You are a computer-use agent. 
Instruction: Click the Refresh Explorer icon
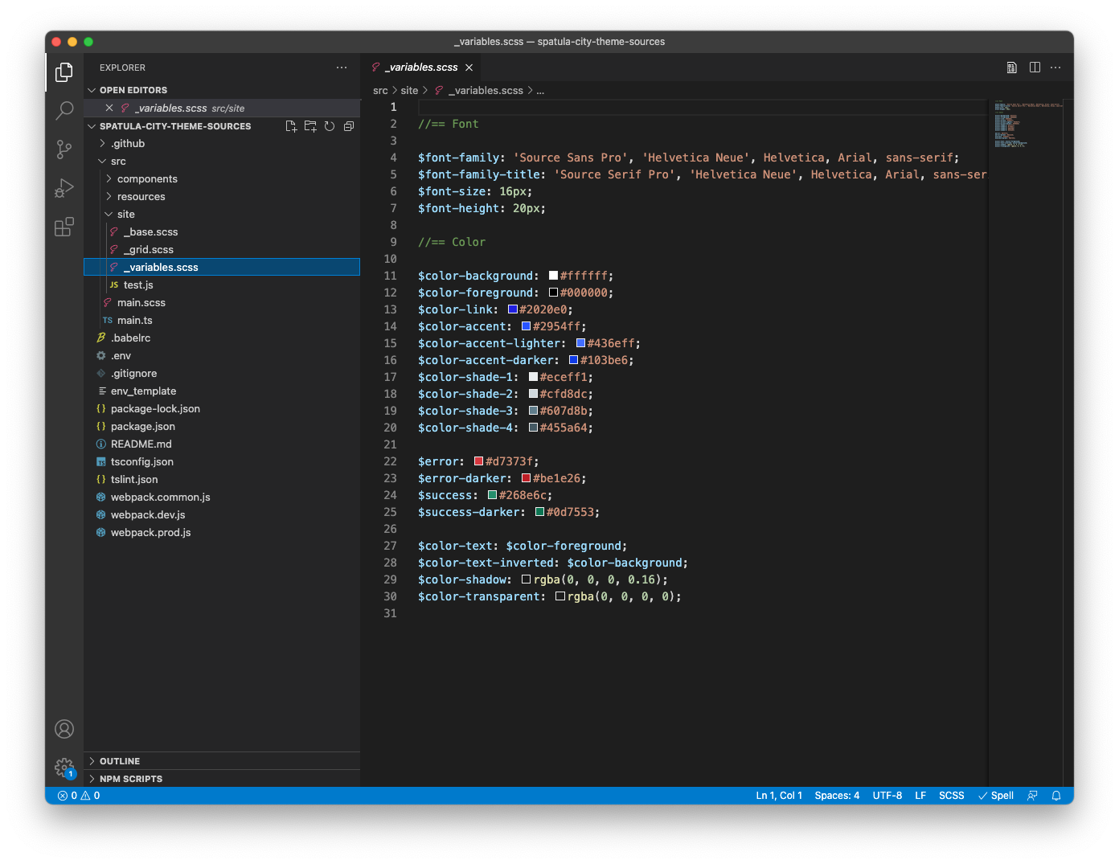330,126
